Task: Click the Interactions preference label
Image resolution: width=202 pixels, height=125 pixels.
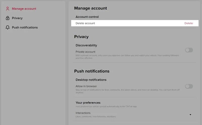Action: pos(83,113)
